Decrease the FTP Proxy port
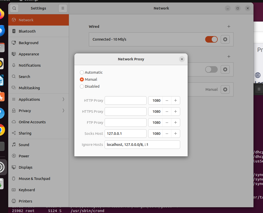Image resolution: width=263 pixels, height=213 pixels. (x=167, y=123)
